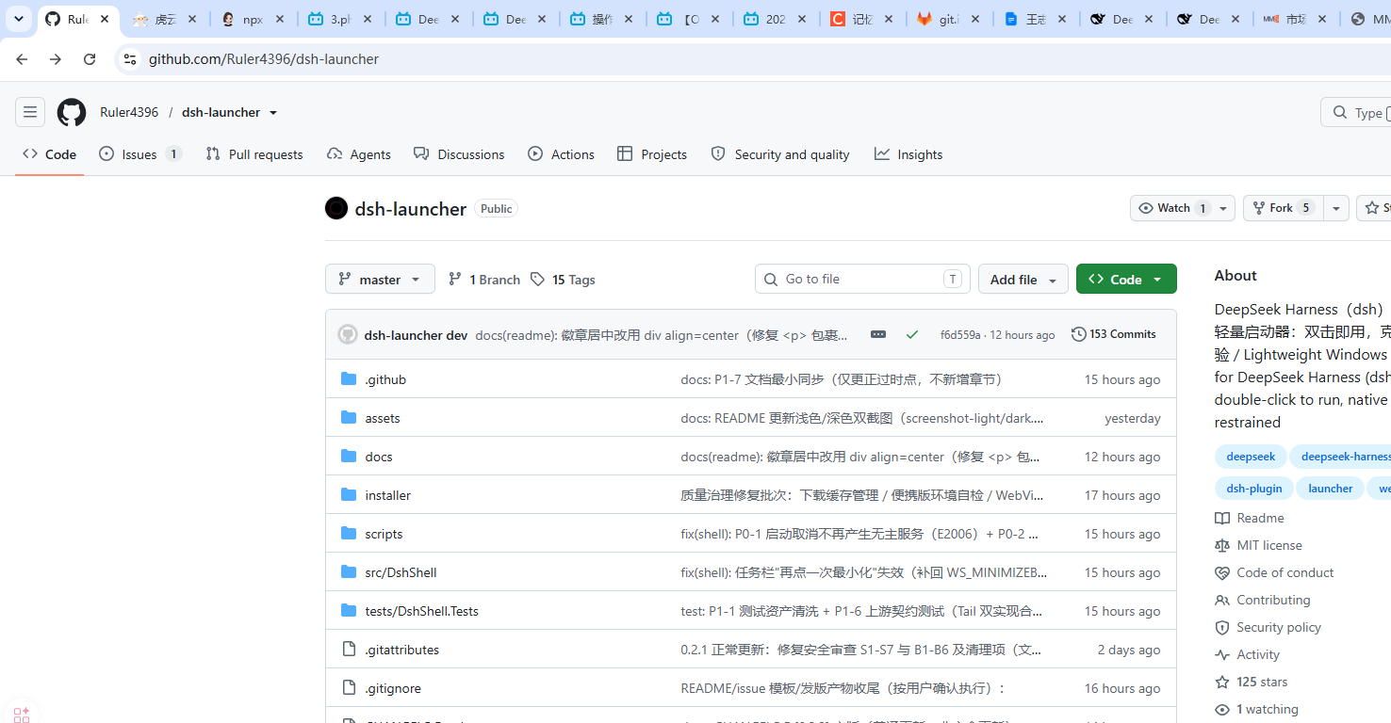Open the scripts folder
Viewport: 1391px width, 723px height.
(x=384, y=534)
